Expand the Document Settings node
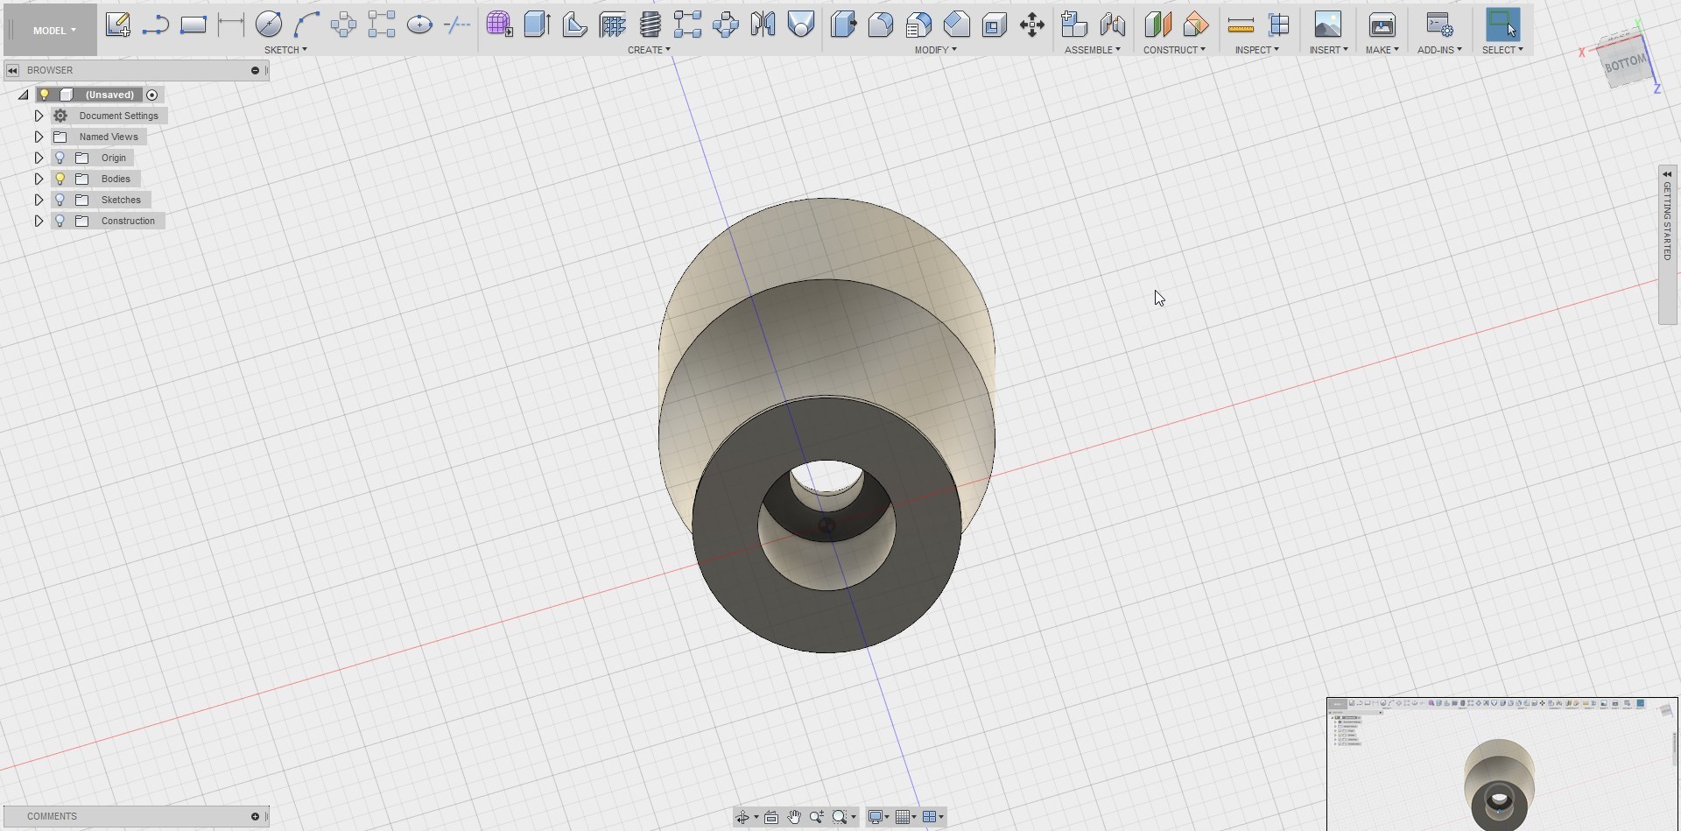 [39, 116]
